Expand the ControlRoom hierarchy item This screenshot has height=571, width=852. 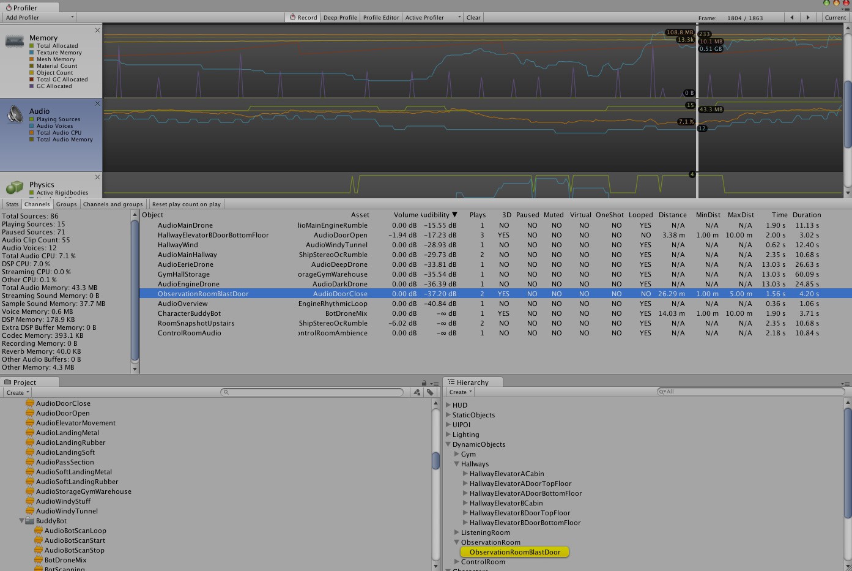457,562
